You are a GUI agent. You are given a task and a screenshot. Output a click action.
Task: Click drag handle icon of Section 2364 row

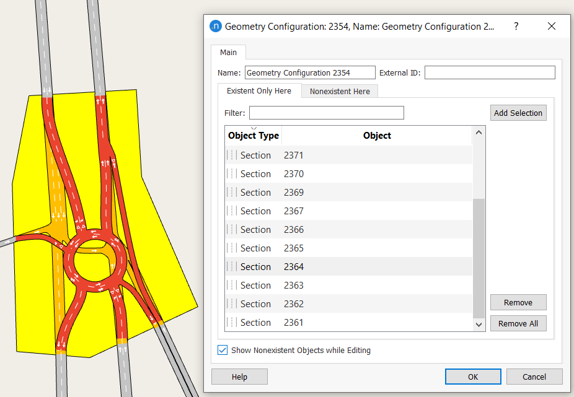tap(231, 267)
